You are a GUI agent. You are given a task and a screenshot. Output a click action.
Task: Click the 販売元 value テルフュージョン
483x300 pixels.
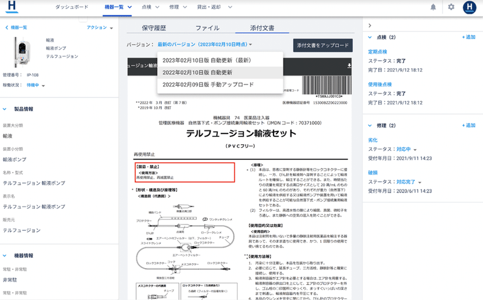coord(22,231)
